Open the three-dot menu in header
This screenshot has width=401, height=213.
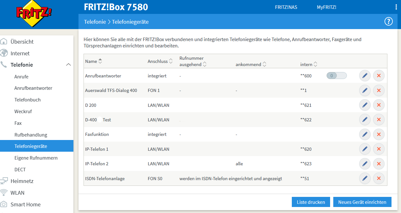(x=396, y=7)
